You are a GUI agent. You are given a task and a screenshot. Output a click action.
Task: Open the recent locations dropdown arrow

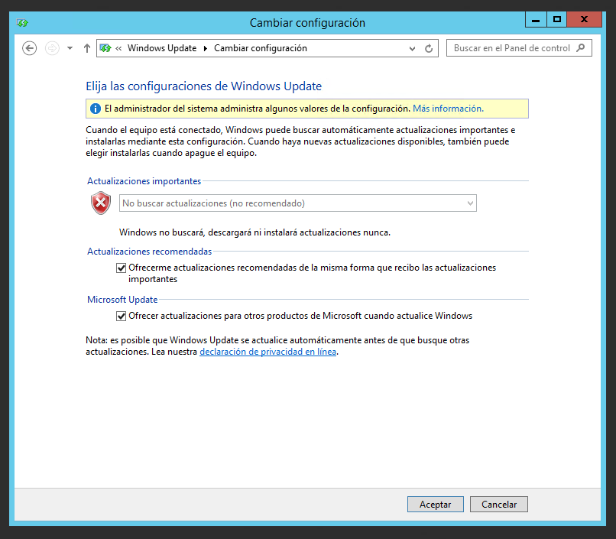coord(70,48)
